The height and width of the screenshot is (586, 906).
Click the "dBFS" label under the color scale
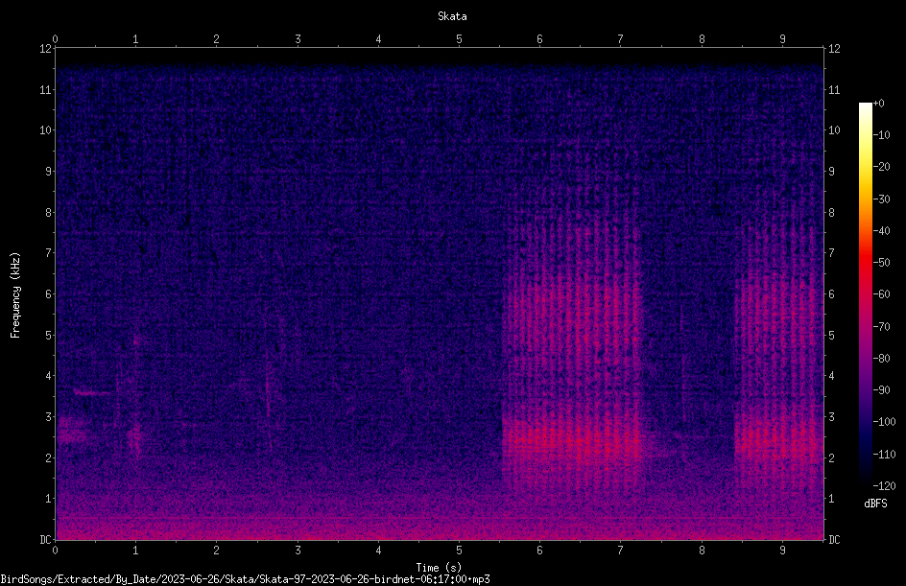(875, 504)
